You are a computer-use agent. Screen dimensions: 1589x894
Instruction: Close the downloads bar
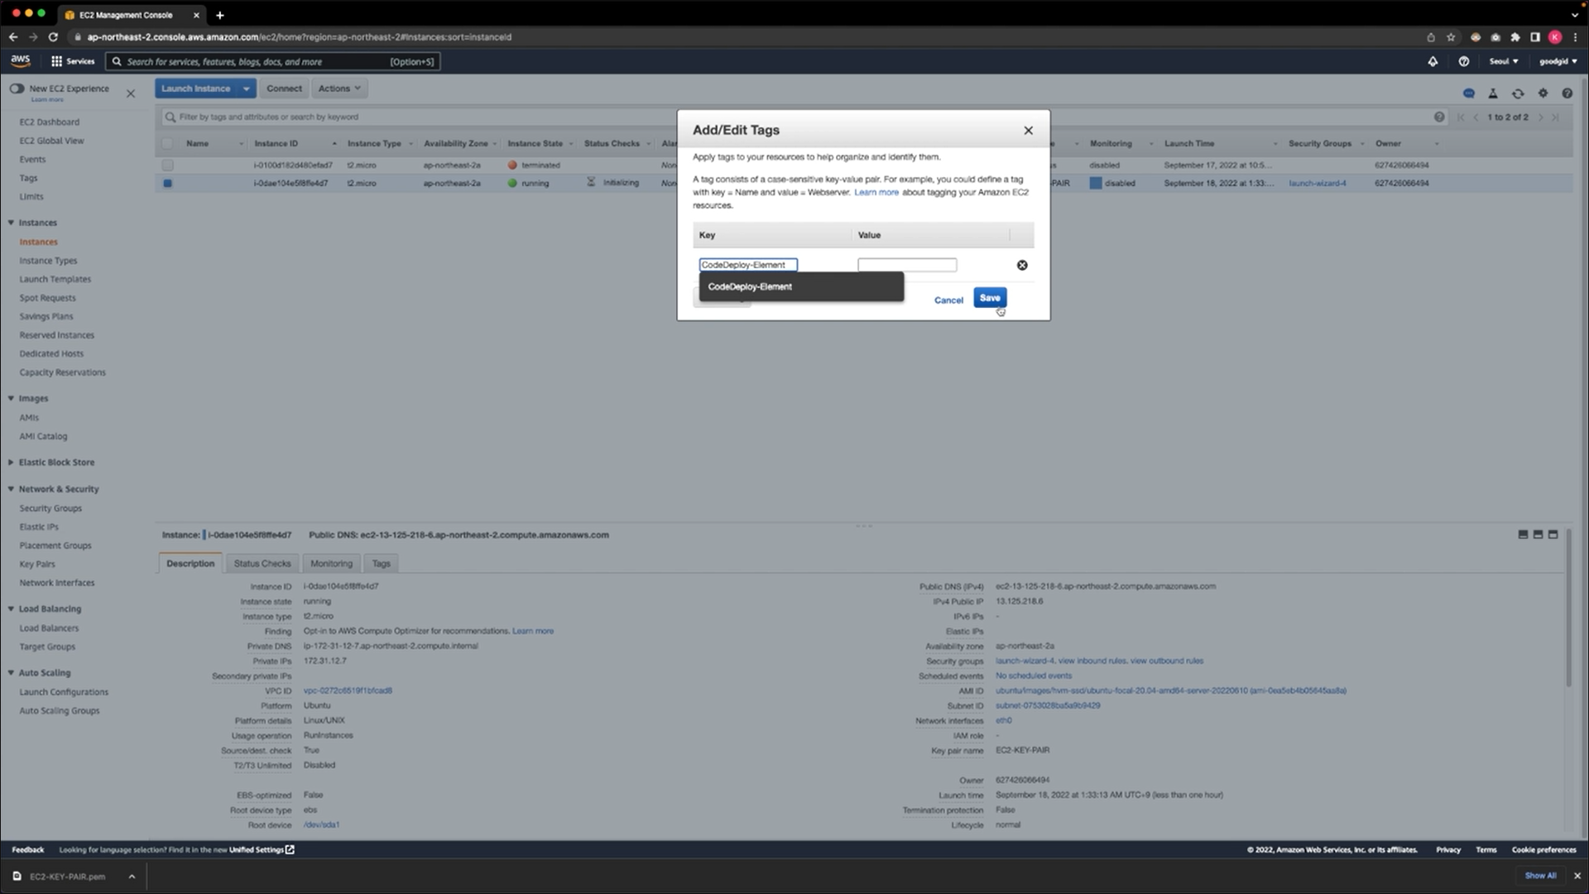(1577, 876)
